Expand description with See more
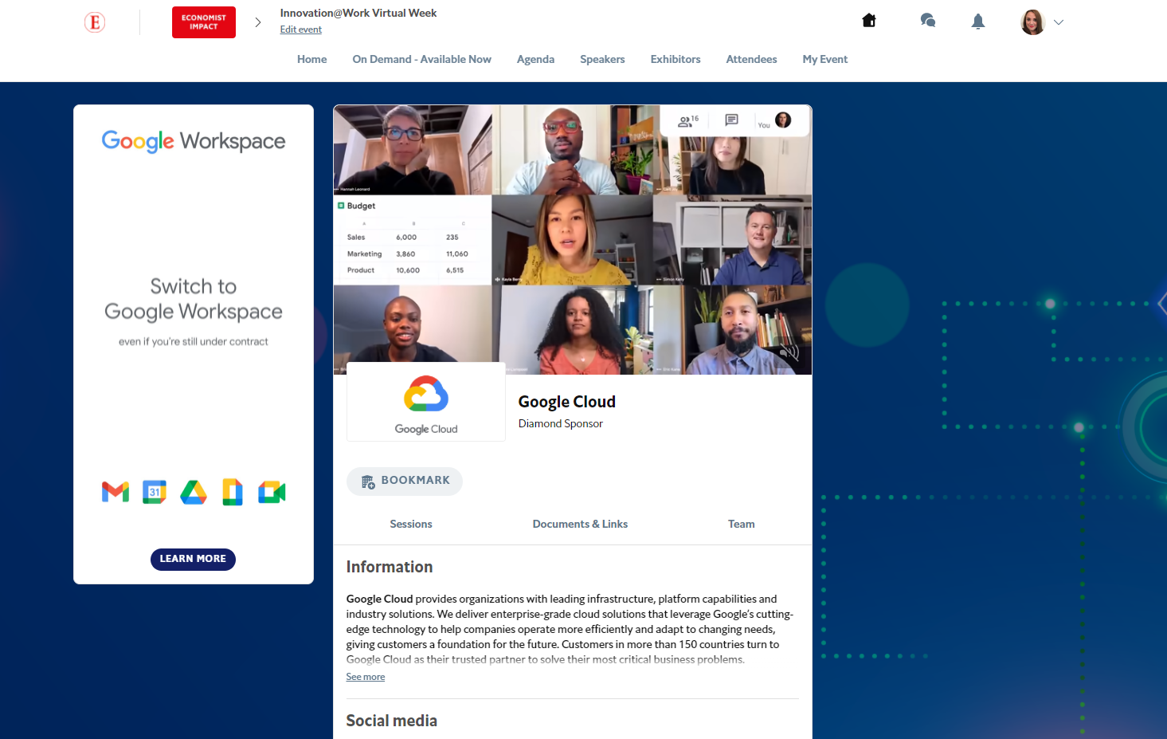1167x739 pixels. 366,677
